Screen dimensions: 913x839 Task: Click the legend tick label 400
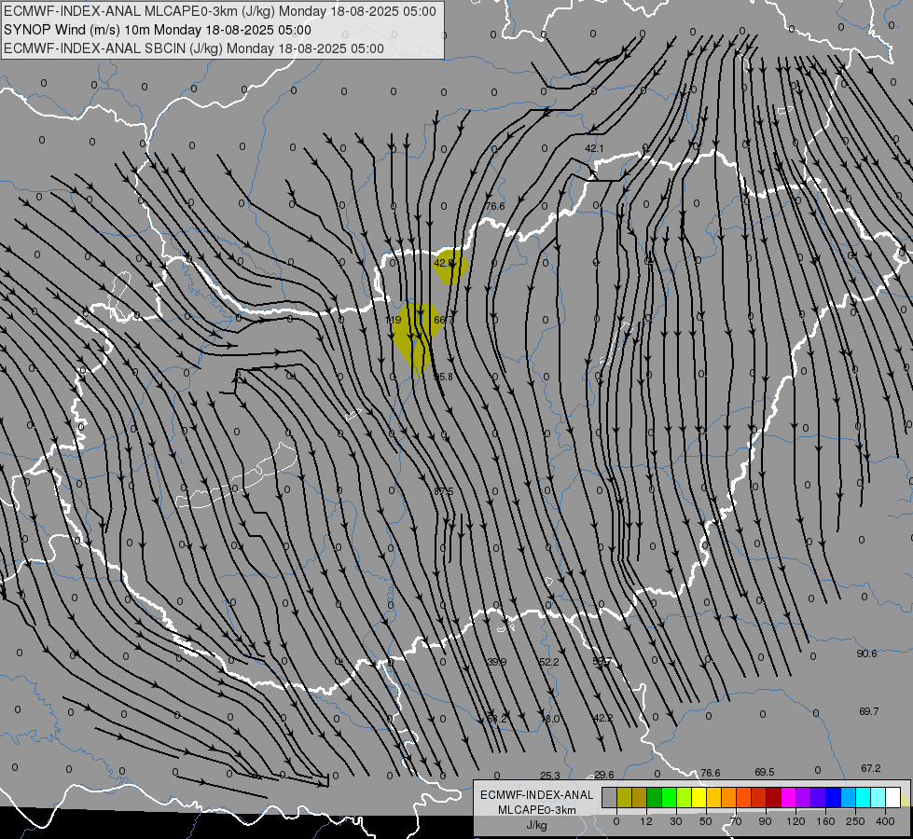click(885, 821)
